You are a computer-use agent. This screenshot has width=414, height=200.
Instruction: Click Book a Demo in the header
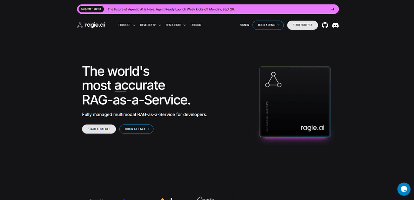[268, 25]
